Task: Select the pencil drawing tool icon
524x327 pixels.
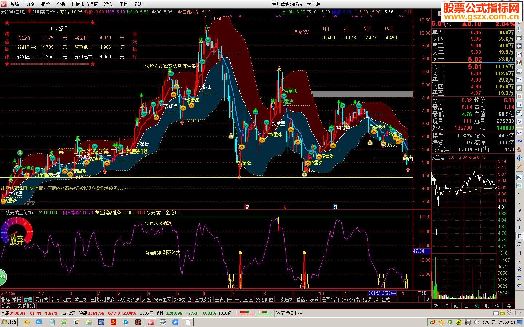Action: coord(519,167)
